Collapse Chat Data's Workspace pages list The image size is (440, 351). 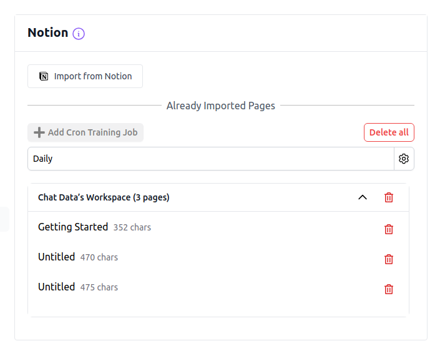363,197
